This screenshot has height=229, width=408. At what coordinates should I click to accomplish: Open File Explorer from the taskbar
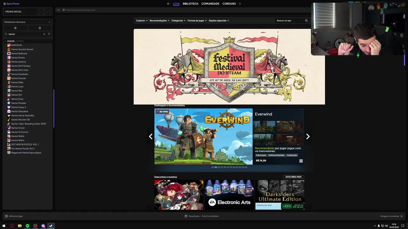pos(20,226)
